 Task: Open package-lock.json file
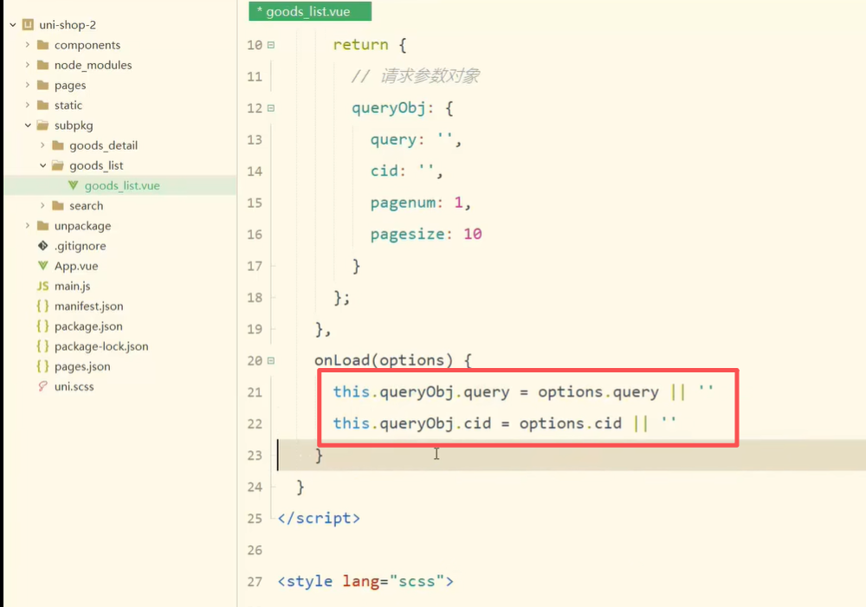pyautogui.click(x=101, y=346)
